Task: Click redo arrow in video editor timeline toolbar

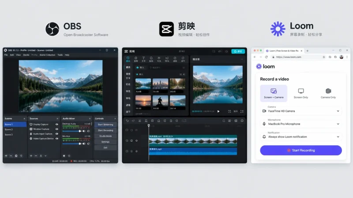Action: 133,121
